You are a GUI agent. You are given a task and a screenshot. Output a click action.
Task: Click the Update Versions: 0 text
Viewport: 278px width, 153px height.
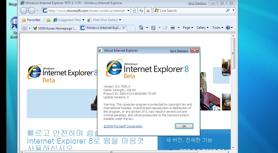(x=116, y=97)
